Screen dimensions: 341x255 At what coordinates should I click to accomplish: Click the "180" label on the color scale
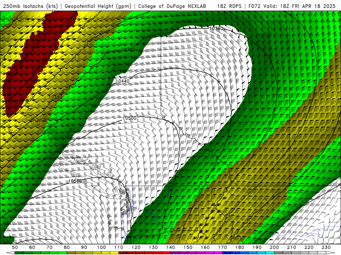pyautogui.click(x=240, y=247)
